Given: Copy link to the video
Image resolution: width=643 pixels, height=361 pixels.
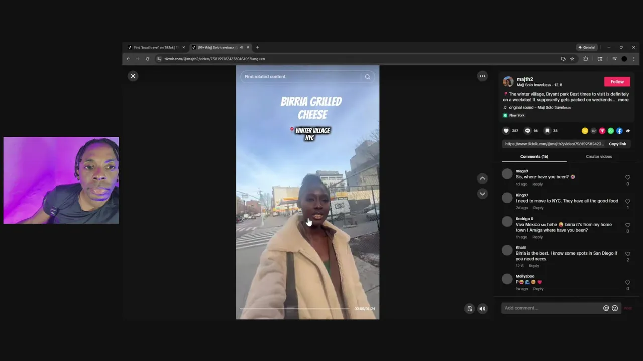Looking at the screenshot, I should [x=617, y=144].
